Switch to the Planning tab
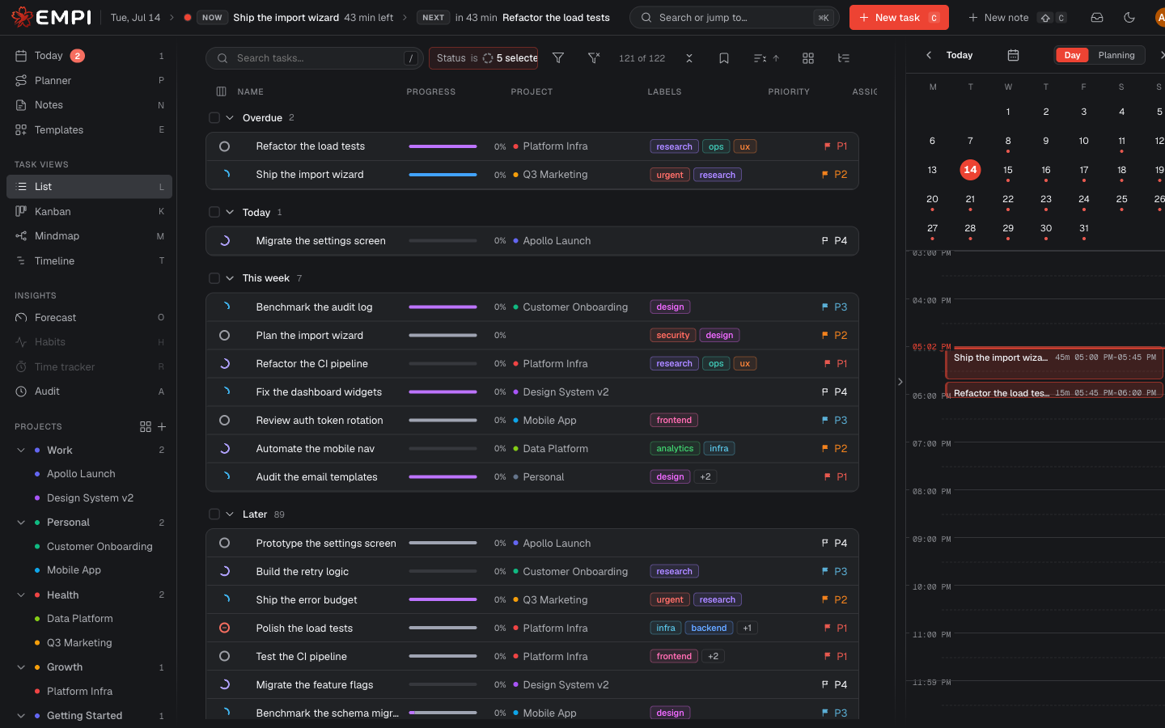 pos(1116,55)
